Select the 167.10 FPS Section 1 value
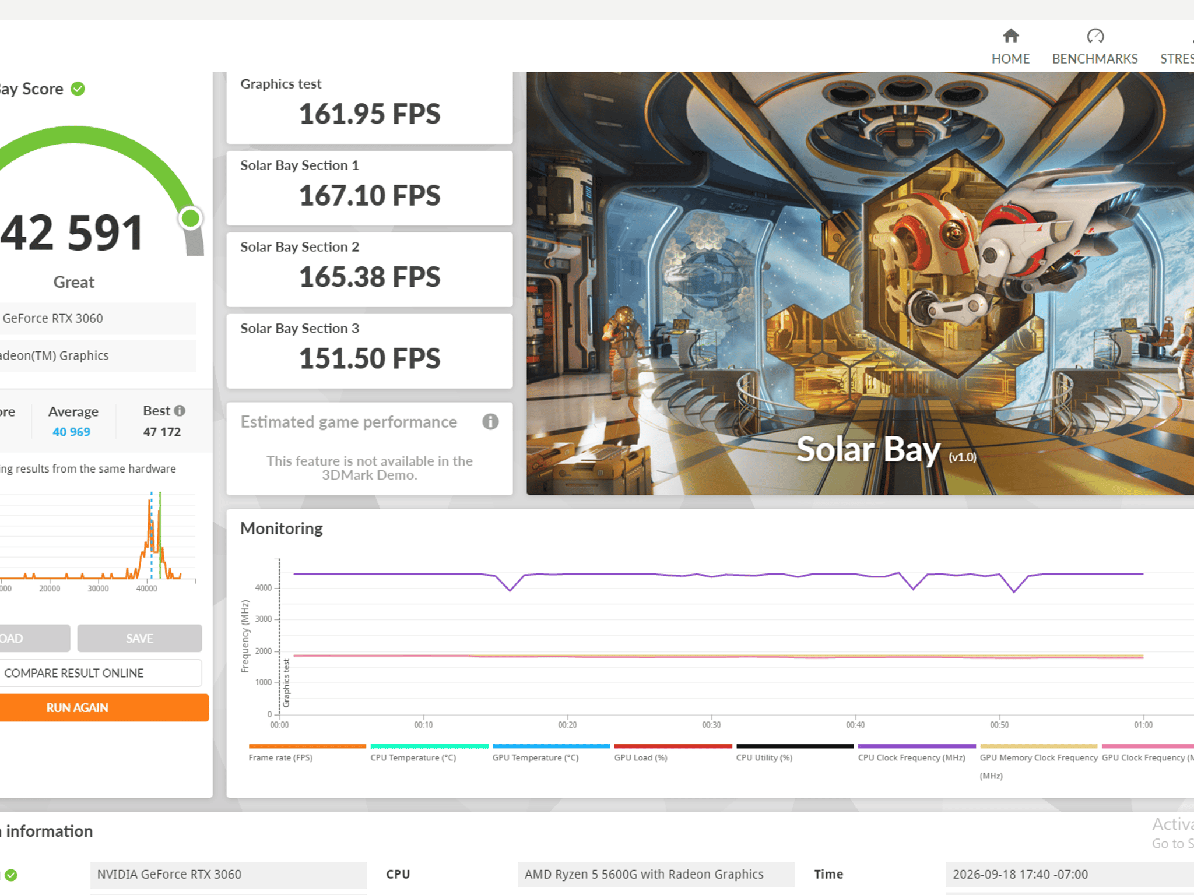This screenshot has height=895, width=1194. 370,196
